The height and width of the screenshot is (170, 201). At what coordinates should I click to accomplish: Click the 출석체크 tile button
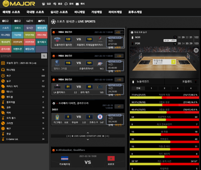click(41, 42)
